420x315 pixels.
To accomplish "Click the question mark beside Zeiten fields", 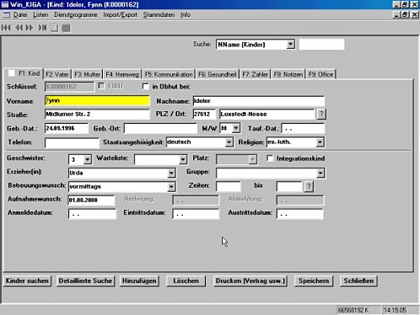I will click(309, 186).
